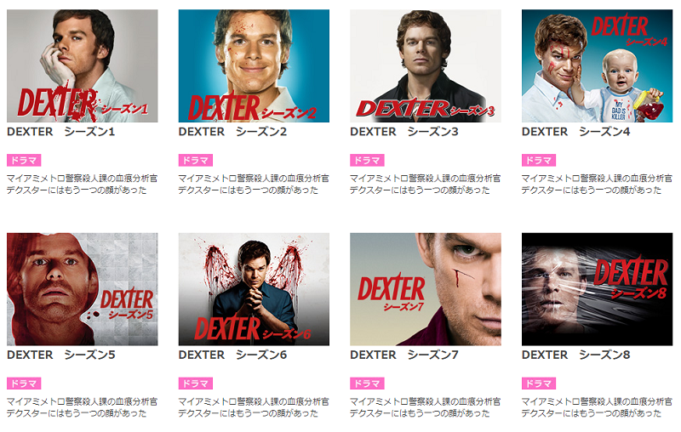This screenshot has width=681, height=432.
Task: Open the DEXTER シーズン1 poster thumbnail
Action: 82,66
